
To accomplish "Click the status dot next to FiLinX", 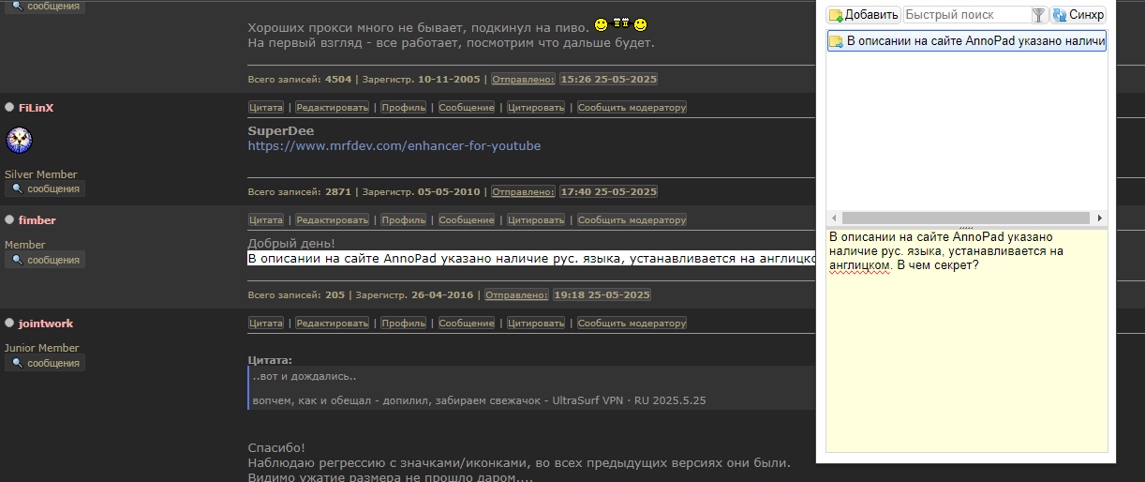I will [9, 108].
